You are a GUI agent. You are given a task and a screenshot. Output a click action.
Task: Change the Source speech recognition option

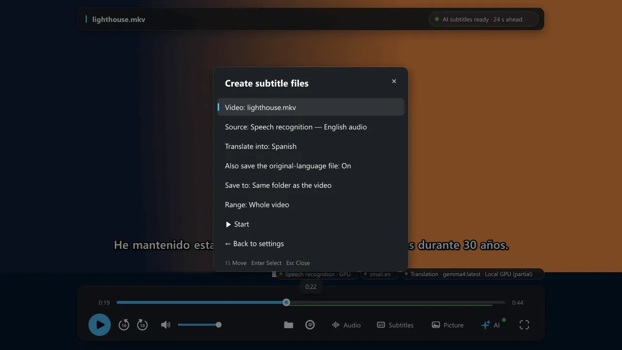click(x=311, y=127)
